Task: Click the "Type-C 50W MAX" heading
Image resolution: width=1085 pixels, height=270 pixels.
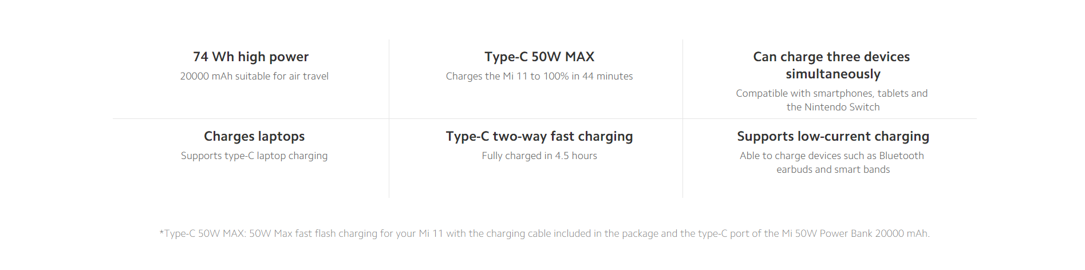Action: coord(539,57)
